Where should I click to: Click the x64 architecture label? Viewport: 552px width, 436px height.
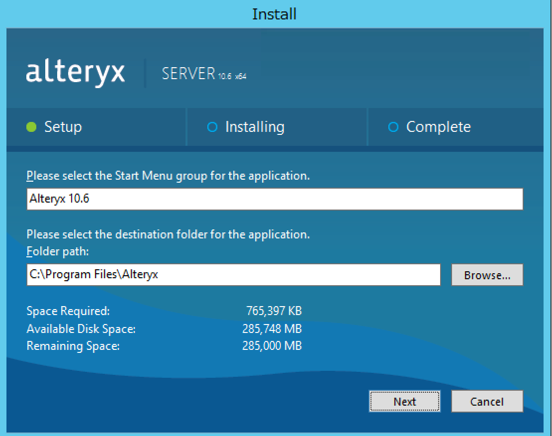click(242, 76)
